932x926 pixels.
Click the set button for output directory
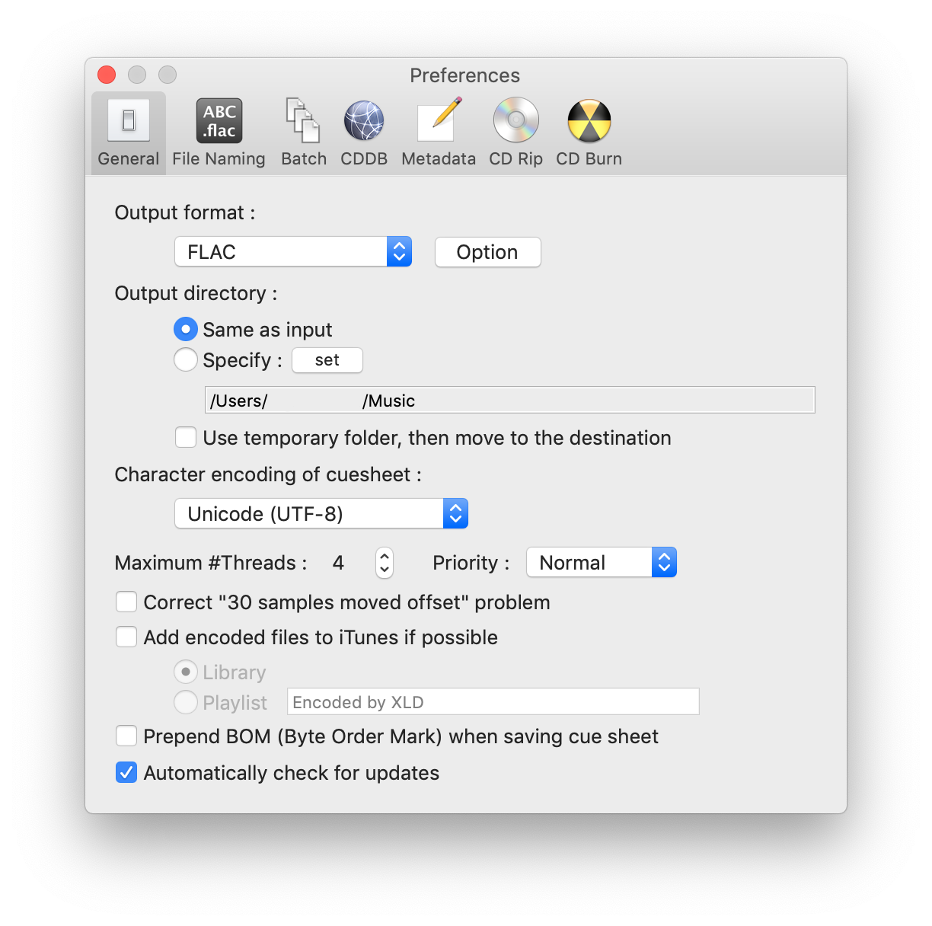pyautogui.click(x=327, y=359)
